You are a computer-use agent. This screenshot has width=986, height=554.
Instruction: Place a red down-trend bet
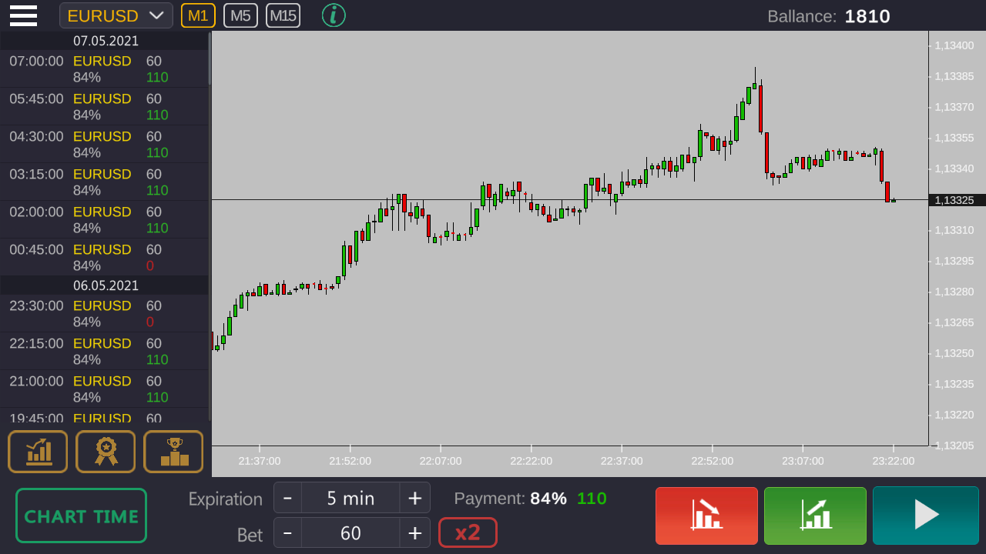click(x=706, y=516)
